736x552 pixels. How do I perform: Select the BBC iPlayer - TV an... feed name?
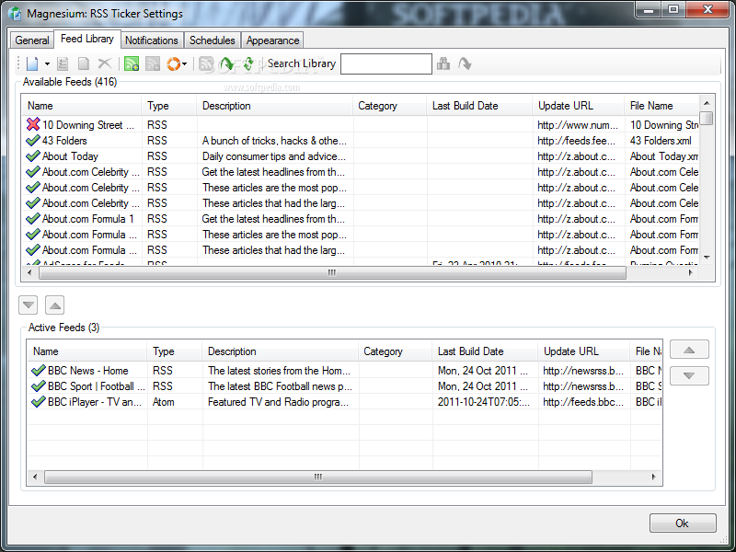(x=95, y=402)
